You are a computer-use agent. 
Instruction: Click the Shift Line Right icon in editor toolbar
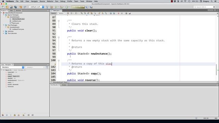pos(114,13)
